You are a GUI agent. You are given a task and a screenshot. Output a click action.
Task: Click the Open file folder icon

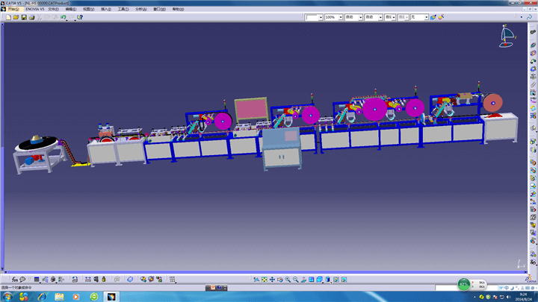[15, 17]
